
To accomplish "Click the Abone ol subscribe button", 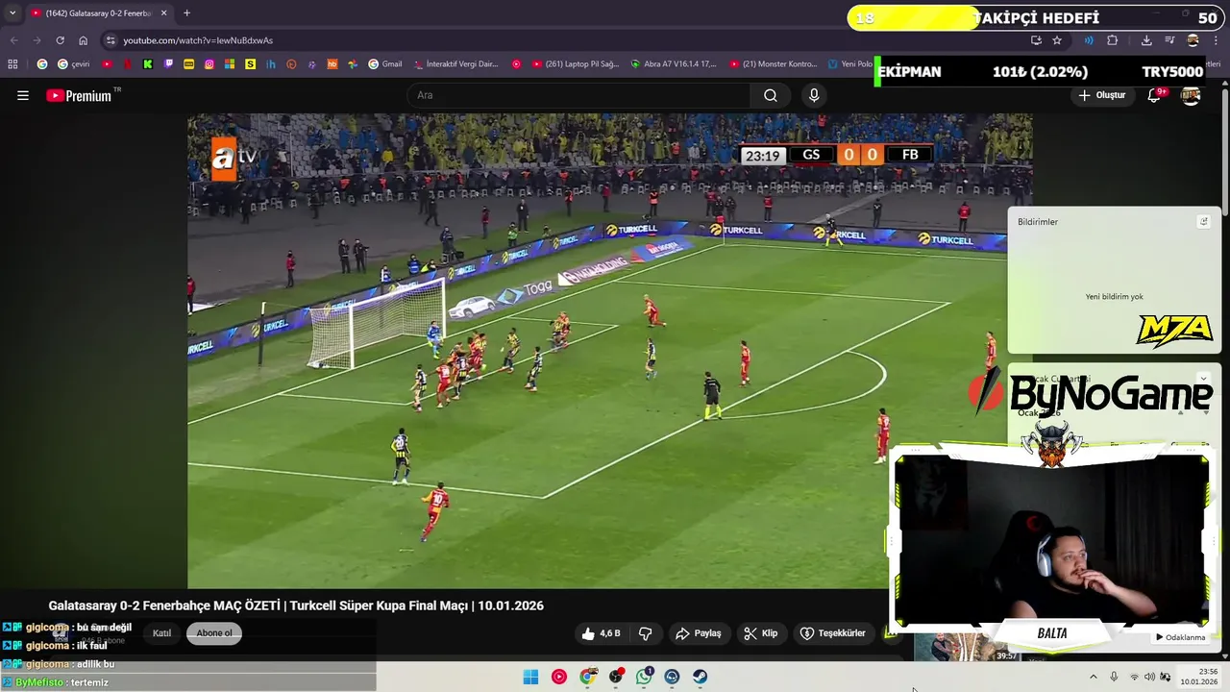I will [214, 633].
